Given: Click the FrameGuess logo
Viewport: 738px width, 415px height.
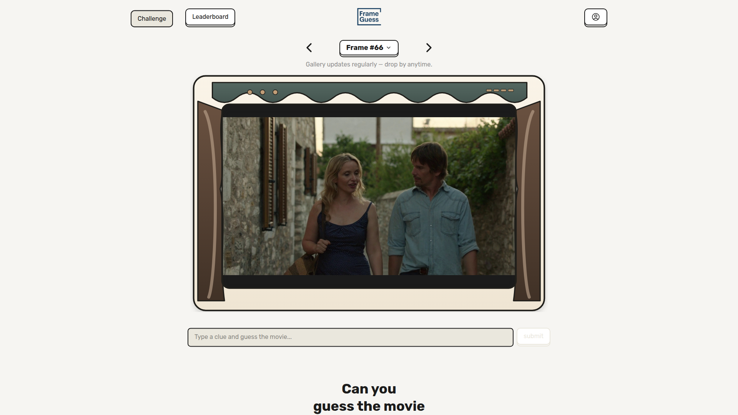Looking at the screenshot, I should point(369,17).
